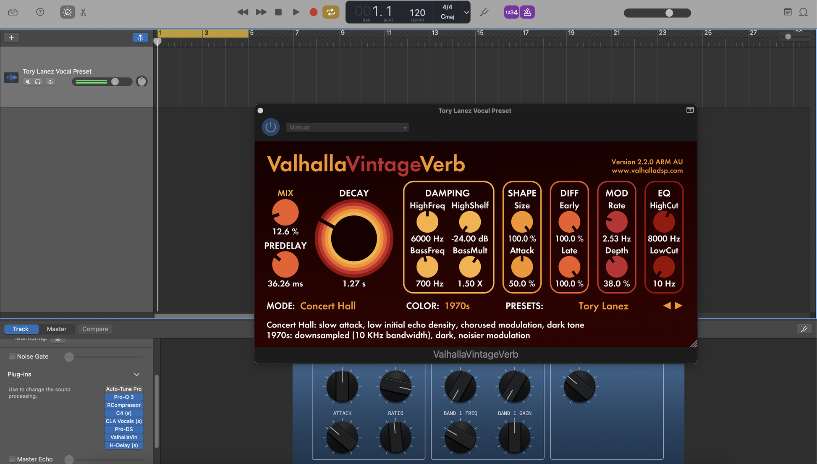Click the Quick Help question mark icon
This screenshot has height=464, width=817.
(x=40, y=12)
